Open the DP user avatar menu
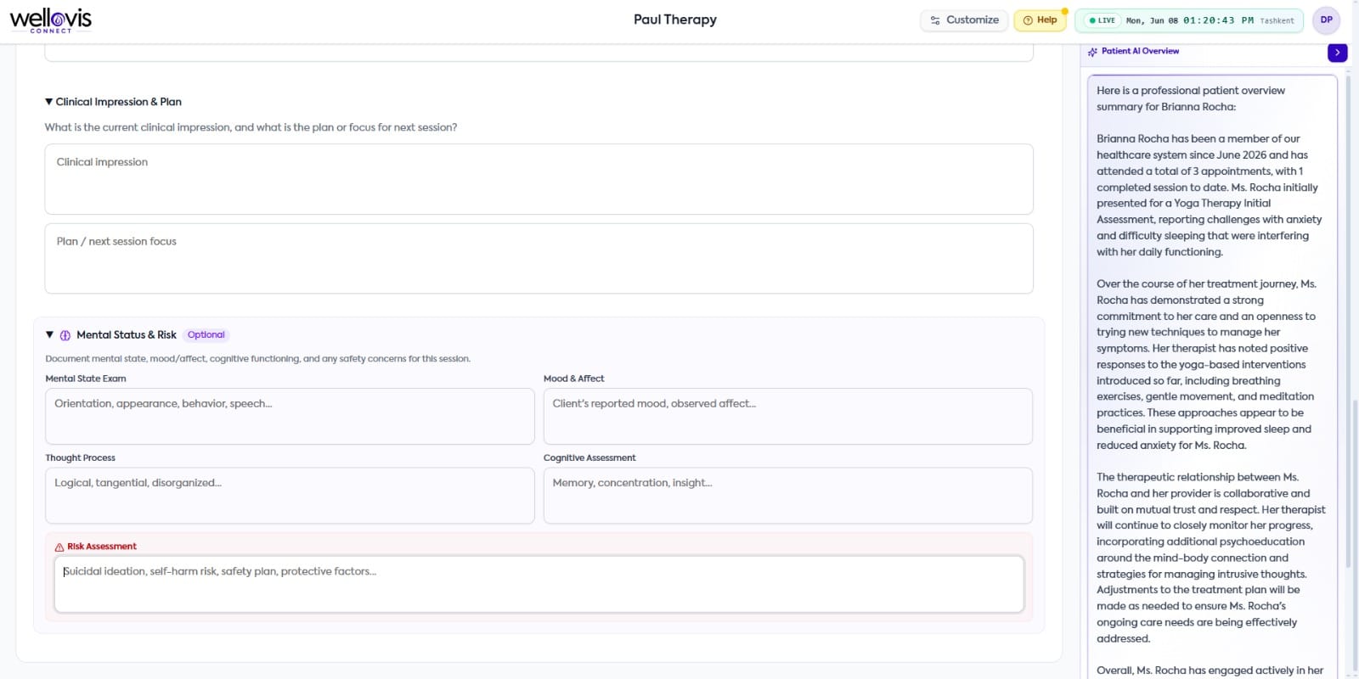1359x679 pixels. click(x=1326, y=20)
